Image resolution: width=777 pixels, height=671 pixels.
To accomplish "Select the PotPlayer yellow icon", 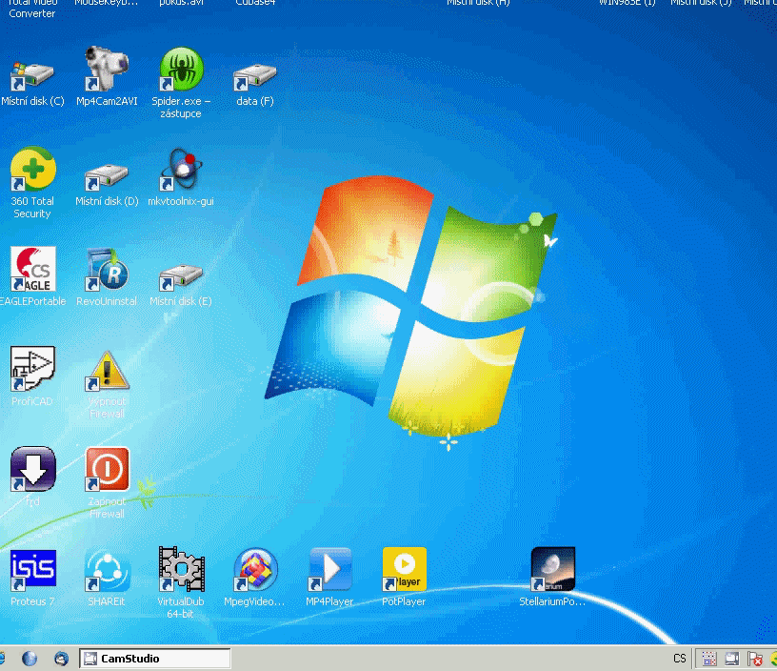I will click(405, 569).
